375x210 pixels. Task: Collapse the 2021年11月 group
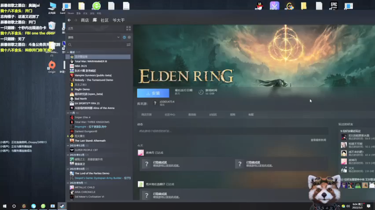click(68, 155)
